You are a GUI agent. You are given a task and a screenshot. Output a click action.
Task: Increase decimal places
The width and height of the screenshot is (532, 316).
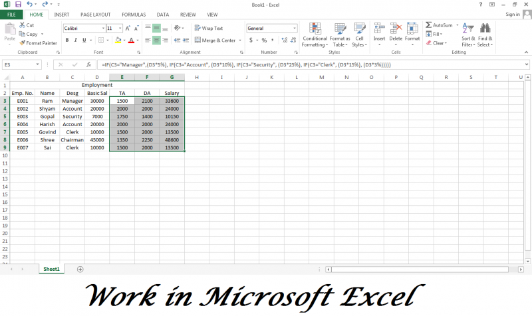pos(285,40)
